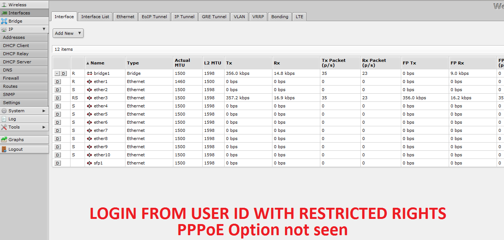Open DHCP Client menu item
The height and width of the screenshot is (240, 504).
click(24, 46)
